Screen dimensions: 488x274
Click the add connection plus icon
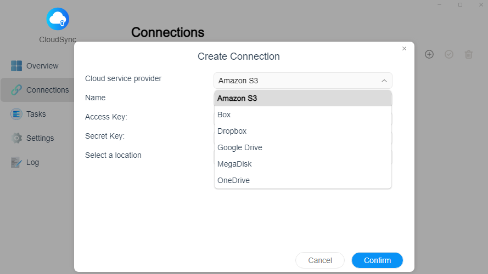pyautogui.click(x=429, y=54)
